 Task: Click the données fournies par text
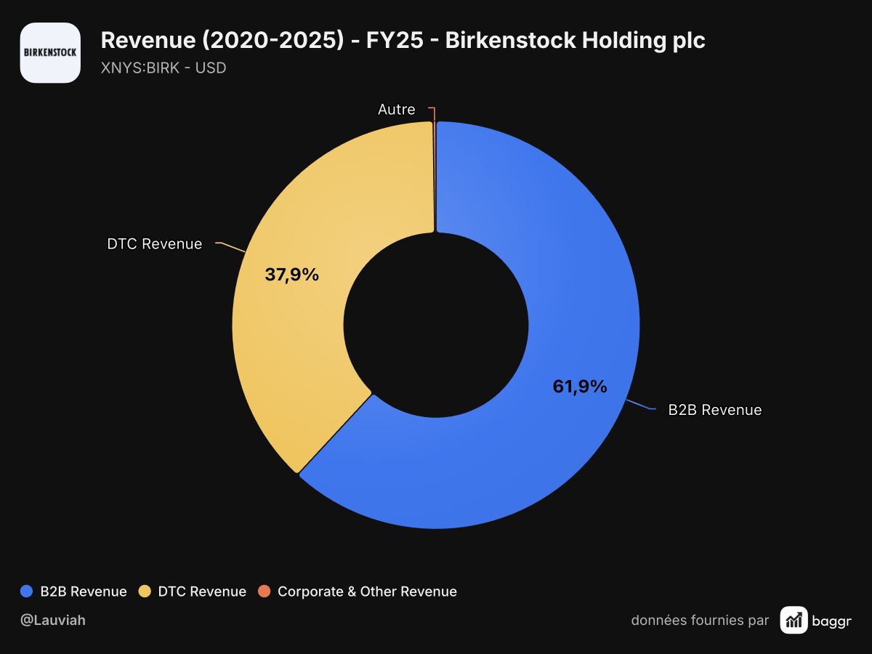(x=700, y=621)
